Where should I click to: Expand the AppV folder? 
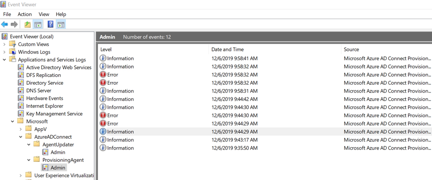tap(21, 129)
